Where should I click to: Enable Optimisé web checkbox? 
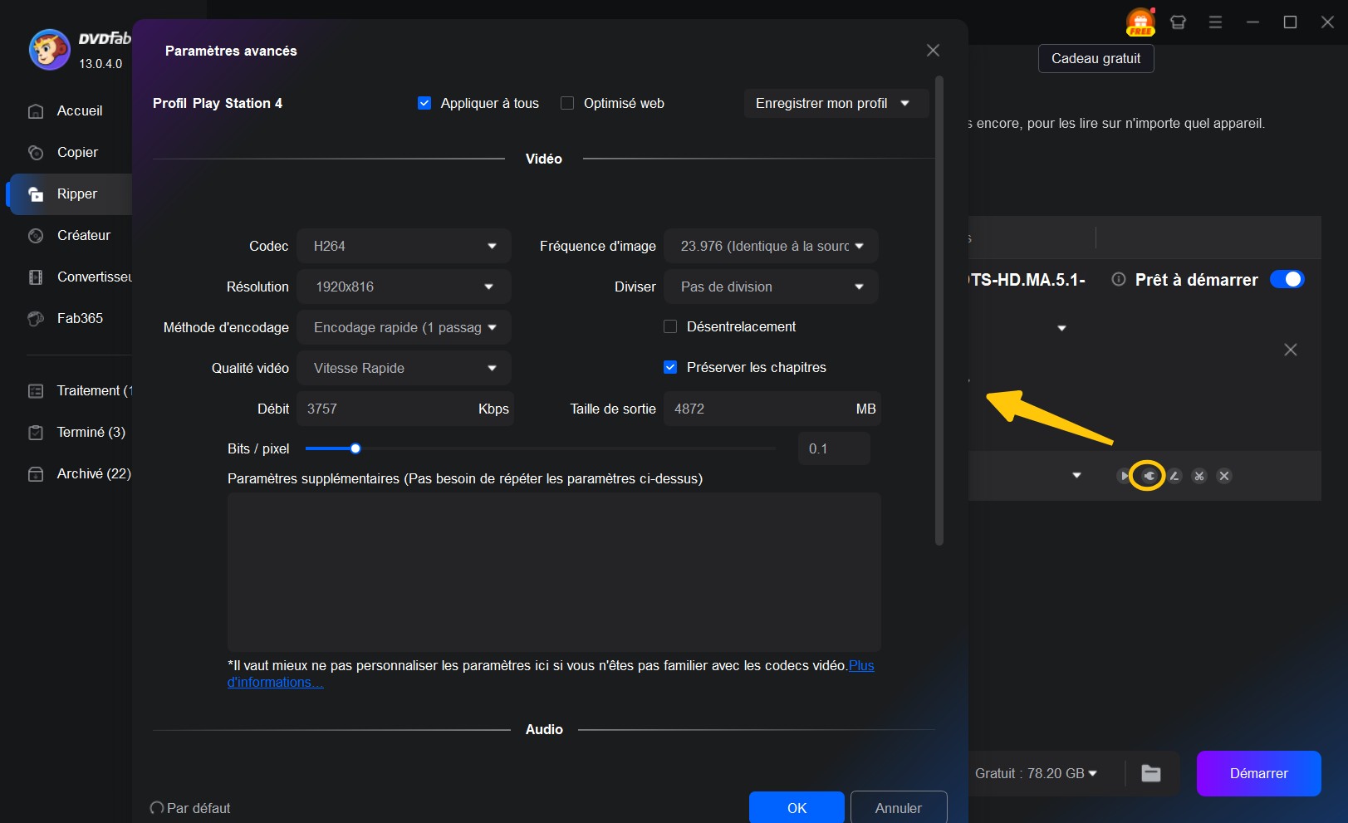[x=567, y=103]
